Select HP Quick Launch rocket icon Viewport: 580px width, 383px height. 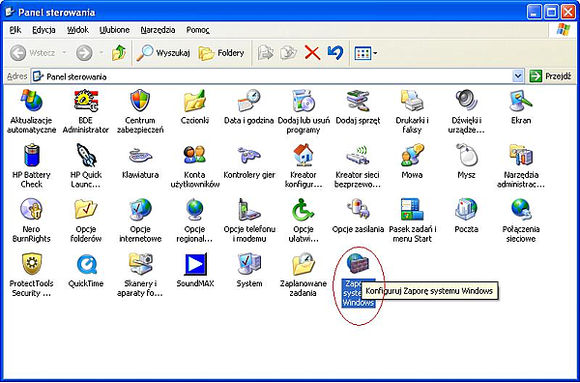tap(86, 155)
